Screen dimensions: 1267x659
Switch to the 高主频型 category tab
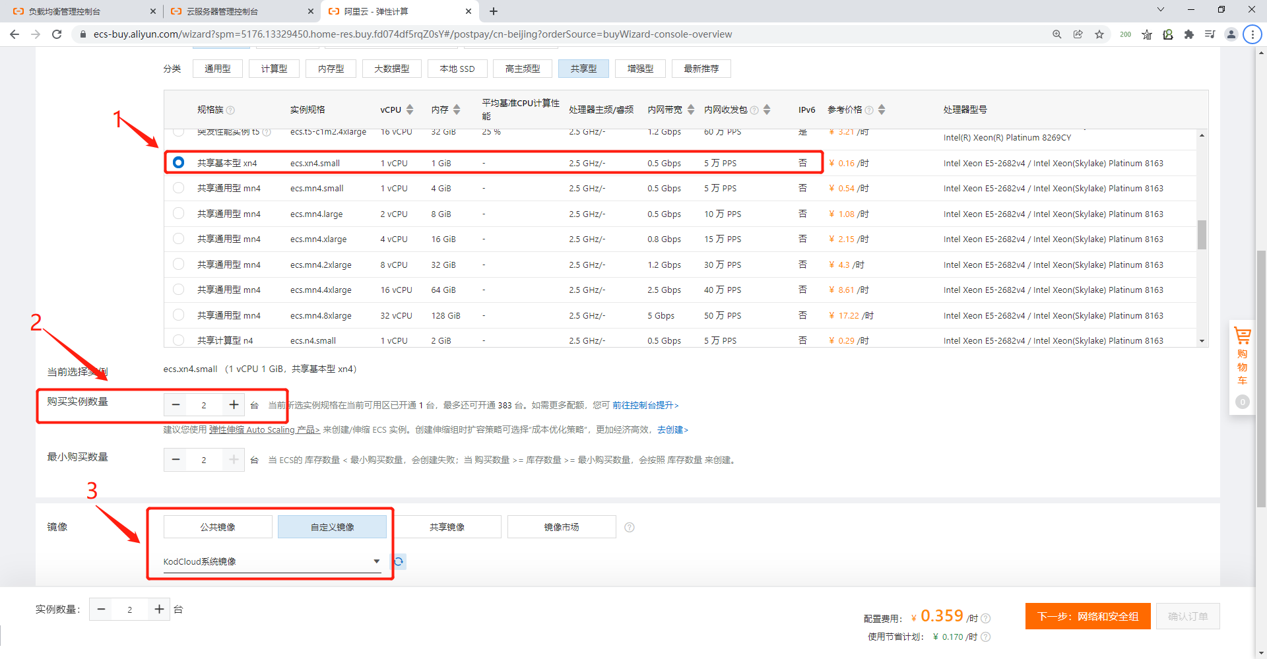(523, 69)
